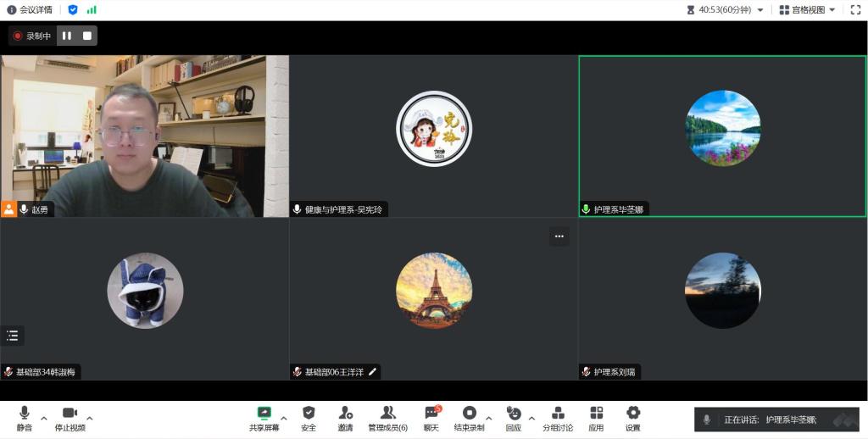The image size is (868, 439).
Task: Stop video camera (停止视频)
Action: point(70,413)
